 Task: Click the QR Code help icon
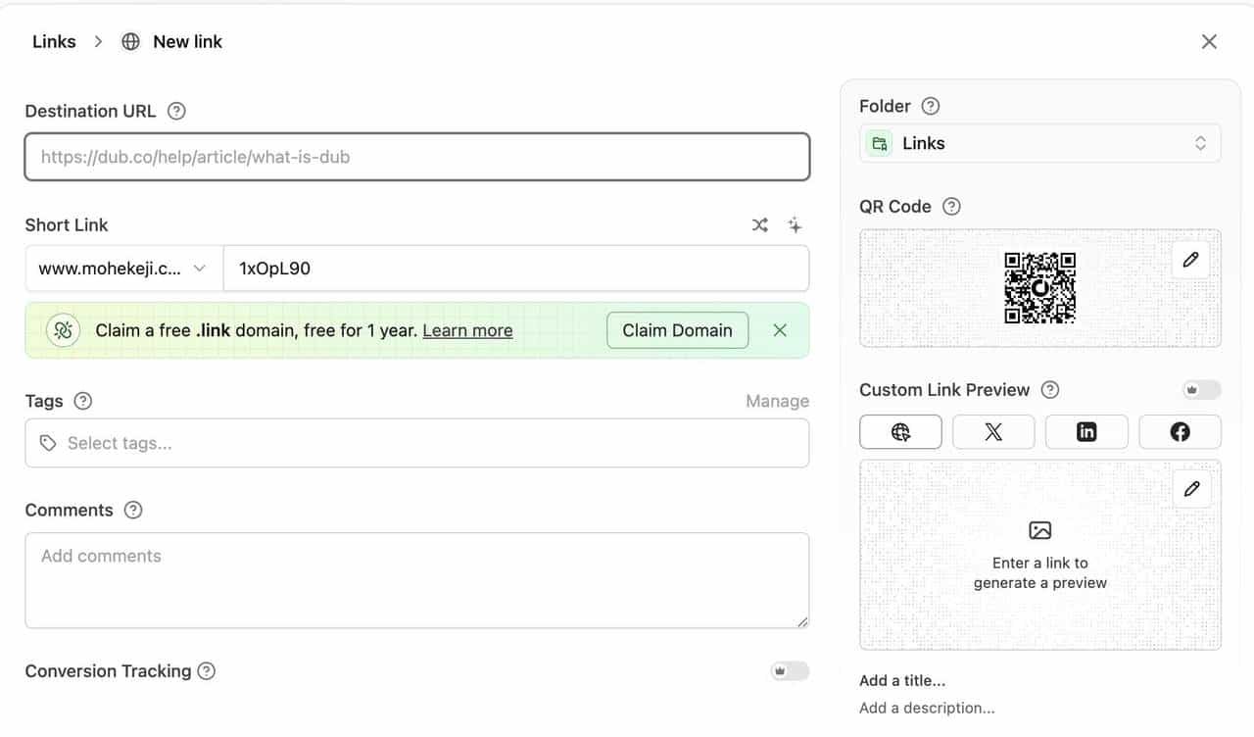click(951, 207)
